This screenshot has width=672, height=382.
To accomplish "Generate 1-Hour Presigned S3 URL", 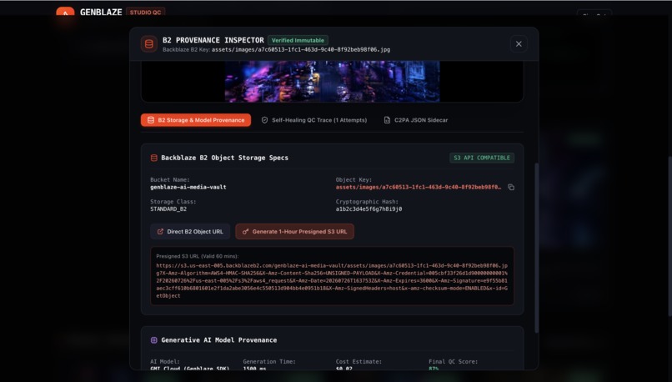I will (x=295, y=232).
